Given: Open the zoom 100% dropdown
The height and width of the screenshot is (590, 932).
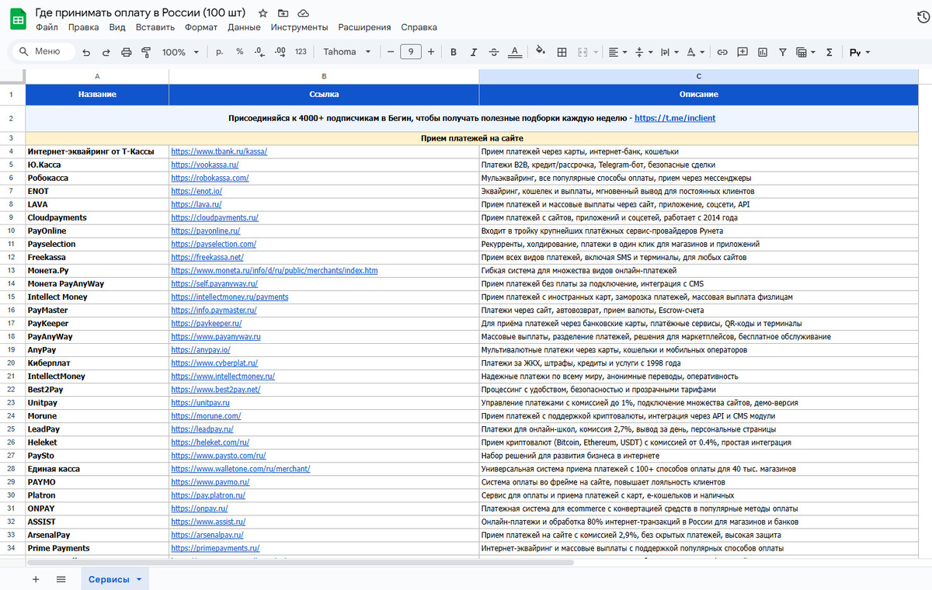Looking at the screenshot, I should [x=180, y=52].
